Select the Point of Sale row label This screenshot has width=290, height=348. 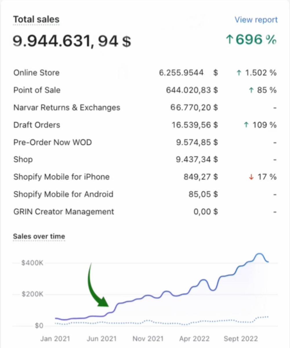pos(37,90)
